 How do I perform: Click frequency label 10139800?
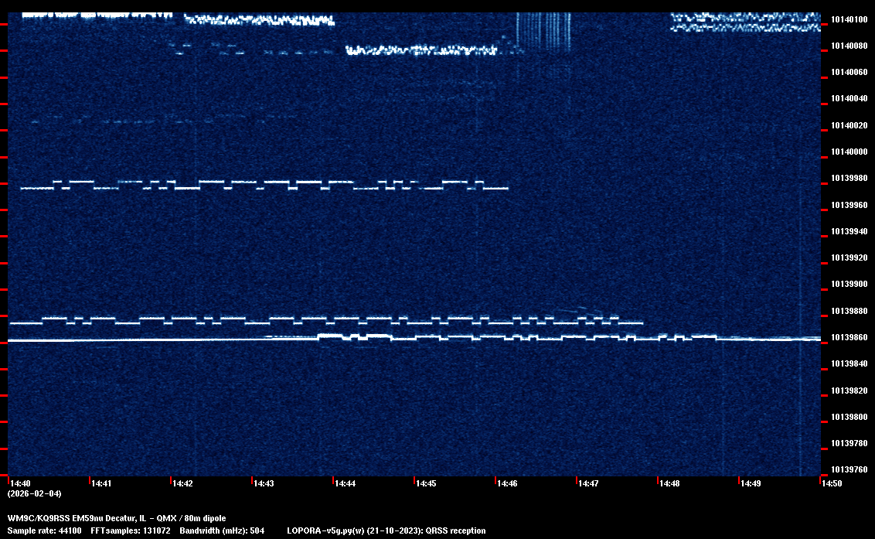point(849,418)
